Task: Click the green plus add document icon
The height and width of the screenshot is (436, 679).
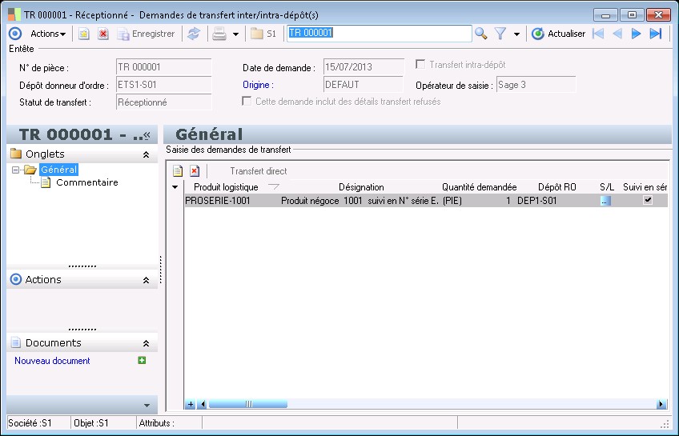Action: click(x=142, y=360)
